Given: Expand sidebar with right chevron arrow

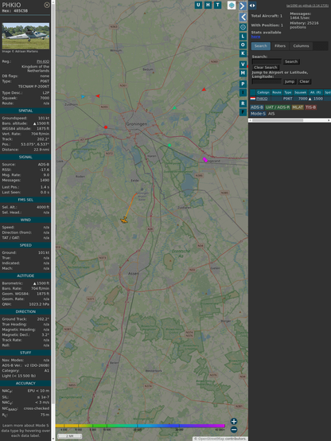Looking at the screenshot, I should pos(243,6).
